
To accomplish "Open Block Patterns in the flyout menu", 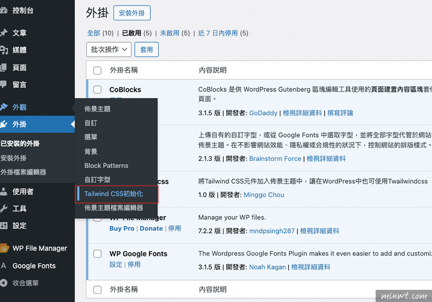I will 106,165.
